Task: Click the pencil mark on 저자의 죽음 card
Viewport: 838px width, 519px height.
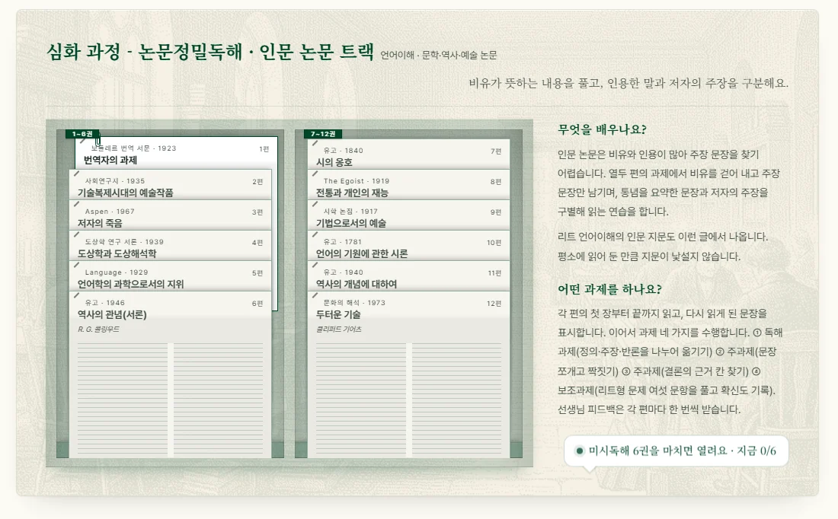Action: pyautogui.click(x=76, y=204)
